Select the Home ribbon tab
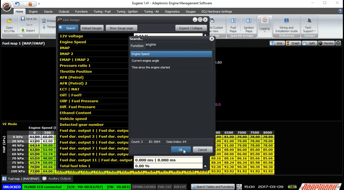 19,12
